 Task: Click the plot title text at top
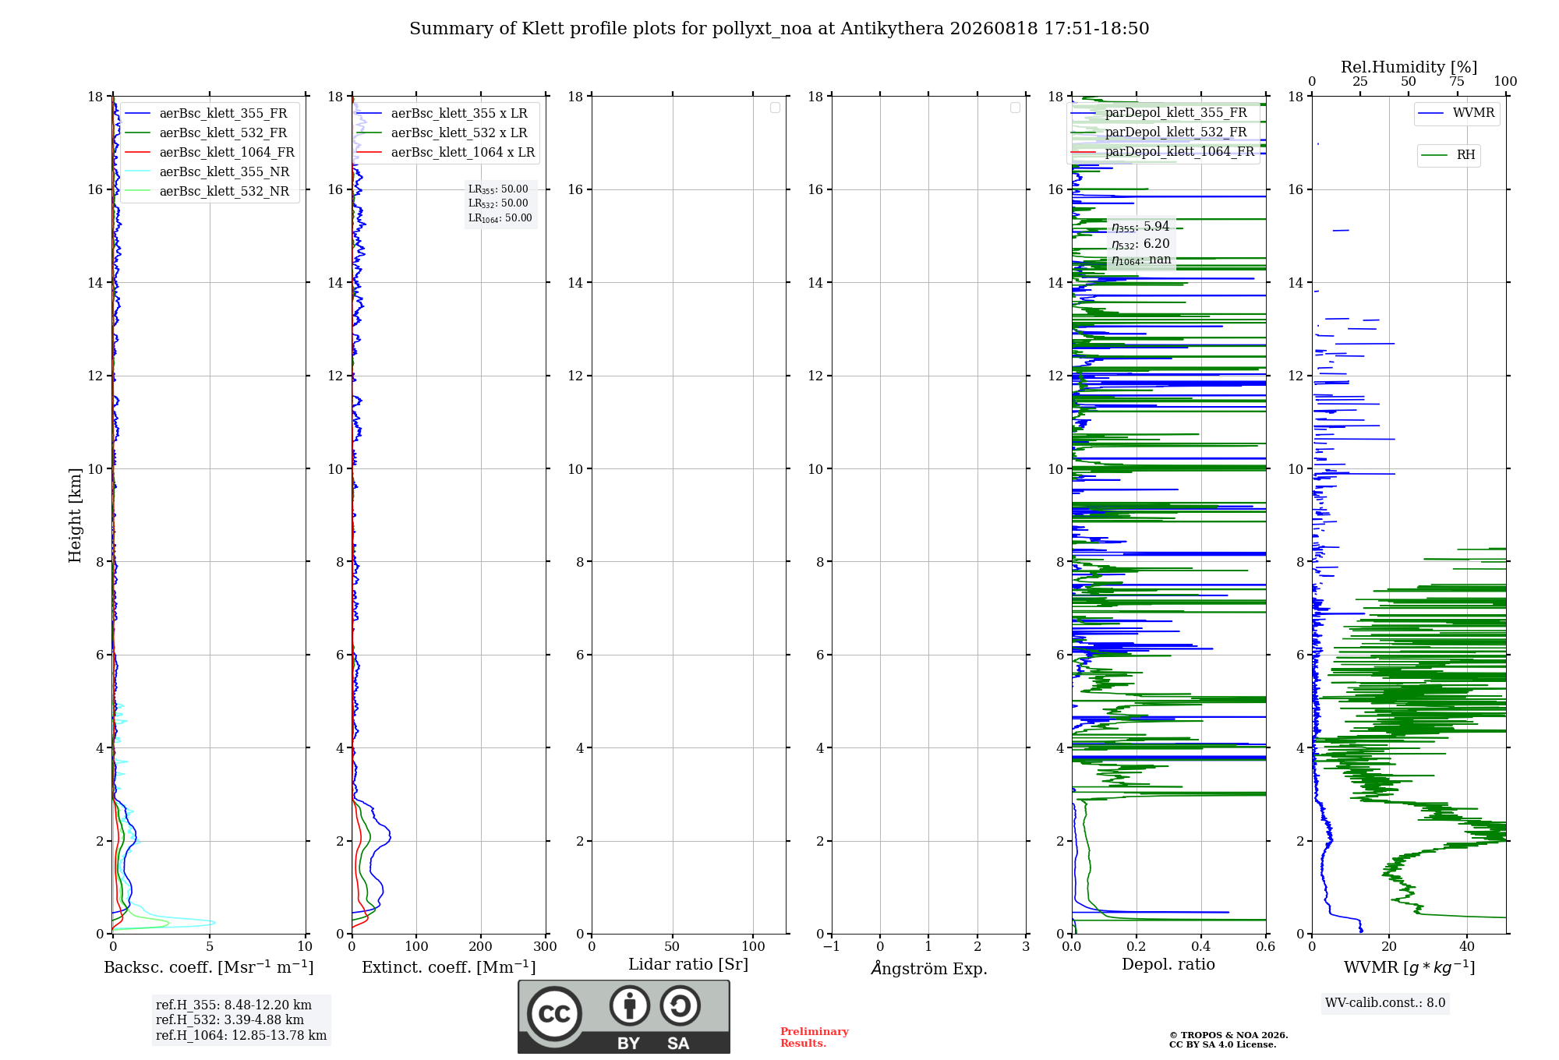[779, 29]
